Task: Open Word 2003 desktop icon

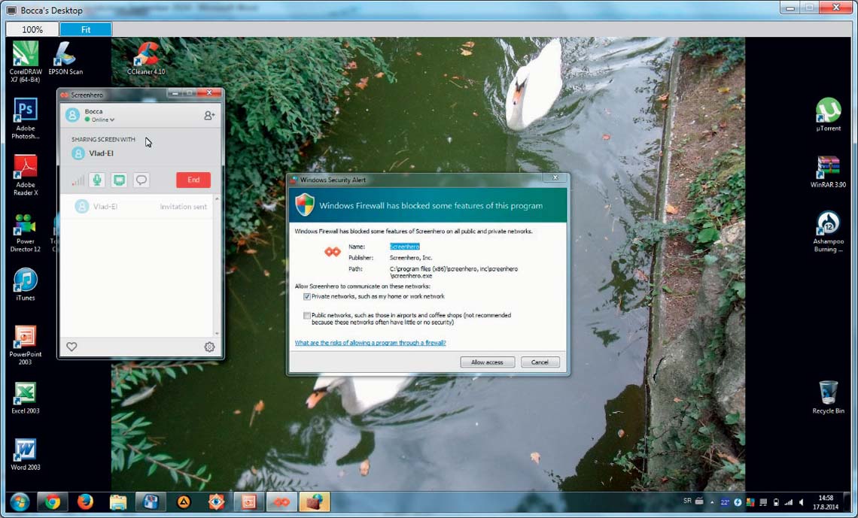Action: click(26, 455)
